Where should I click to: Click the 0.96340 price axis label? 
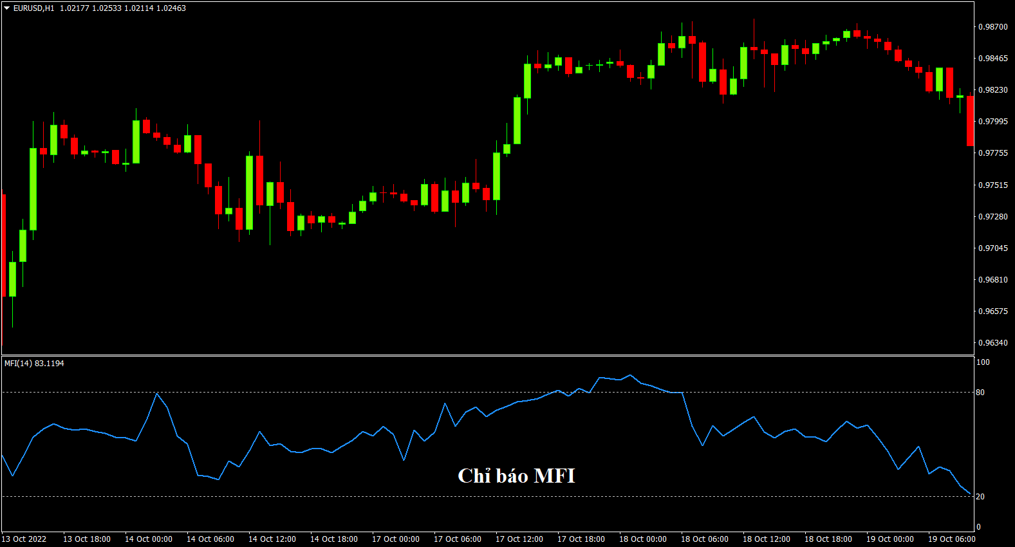[993, 343]
